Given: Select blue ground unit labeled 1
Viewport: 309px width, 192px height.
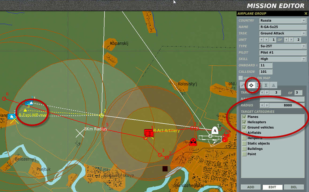Looking at the screenshot, I should (x=29, y=102).
